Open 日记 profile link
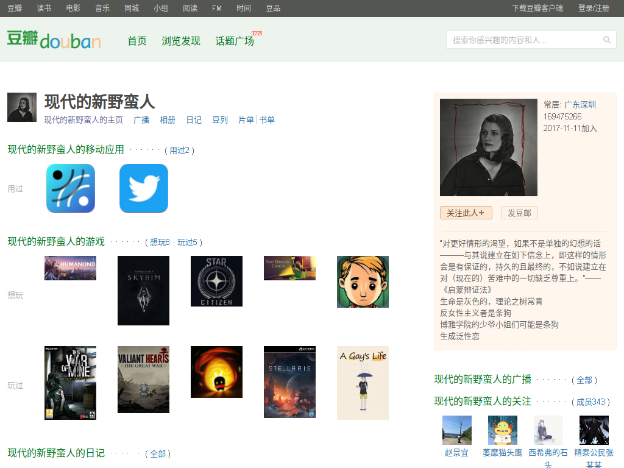This screenshot has height=468, width=624. coord(194,120)
